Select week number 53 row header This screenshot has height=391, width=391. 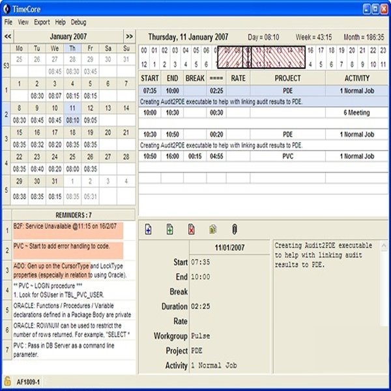coord(7,66)
